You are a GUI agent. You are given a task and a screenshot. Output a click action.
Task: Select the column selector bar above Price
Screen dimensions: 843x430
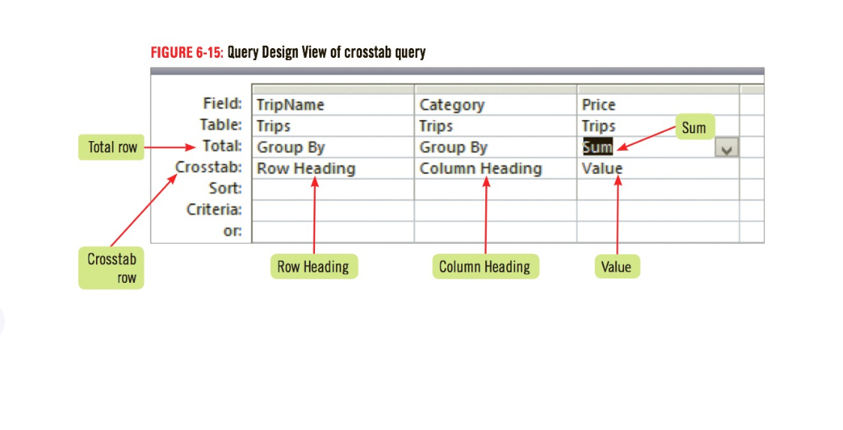coord(658,89)
